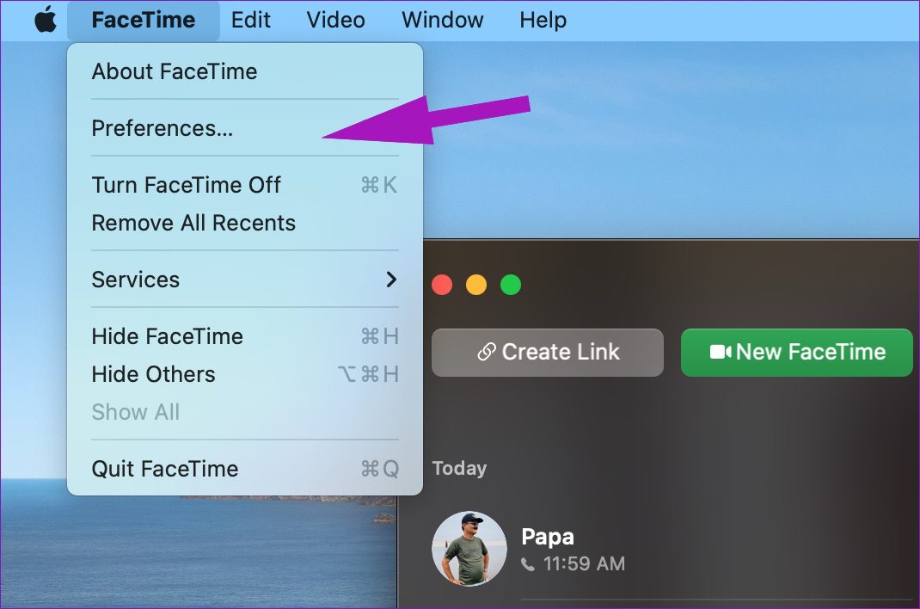920x609 pixels.
Task: Turn FaceTime Off from the menu
Action: click(x=186, y=184)
